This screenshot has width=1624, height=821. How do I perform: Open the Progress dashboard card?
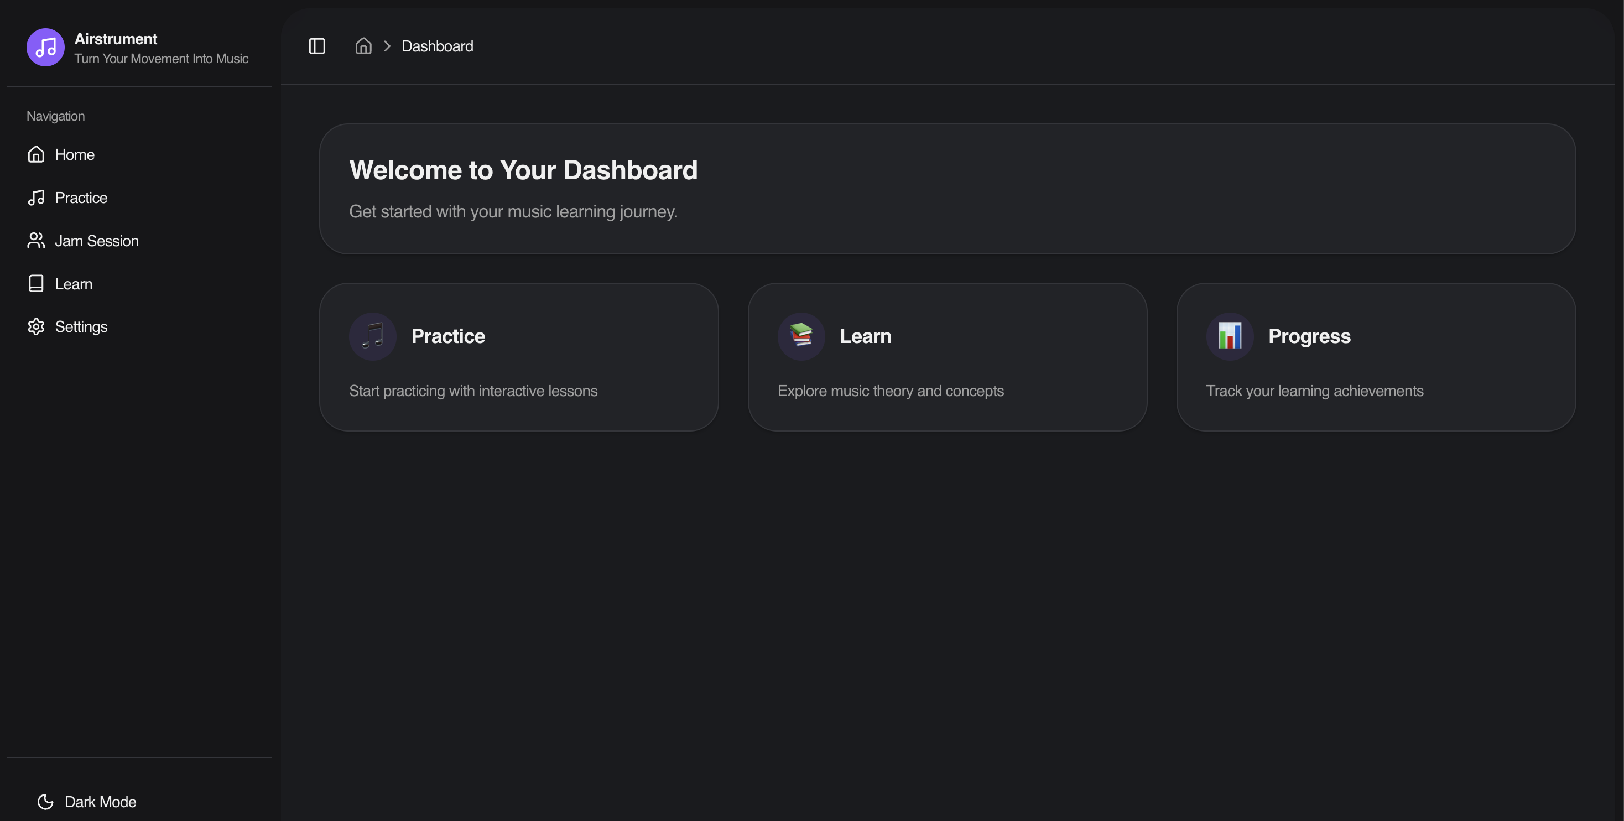pos(1376,357)
